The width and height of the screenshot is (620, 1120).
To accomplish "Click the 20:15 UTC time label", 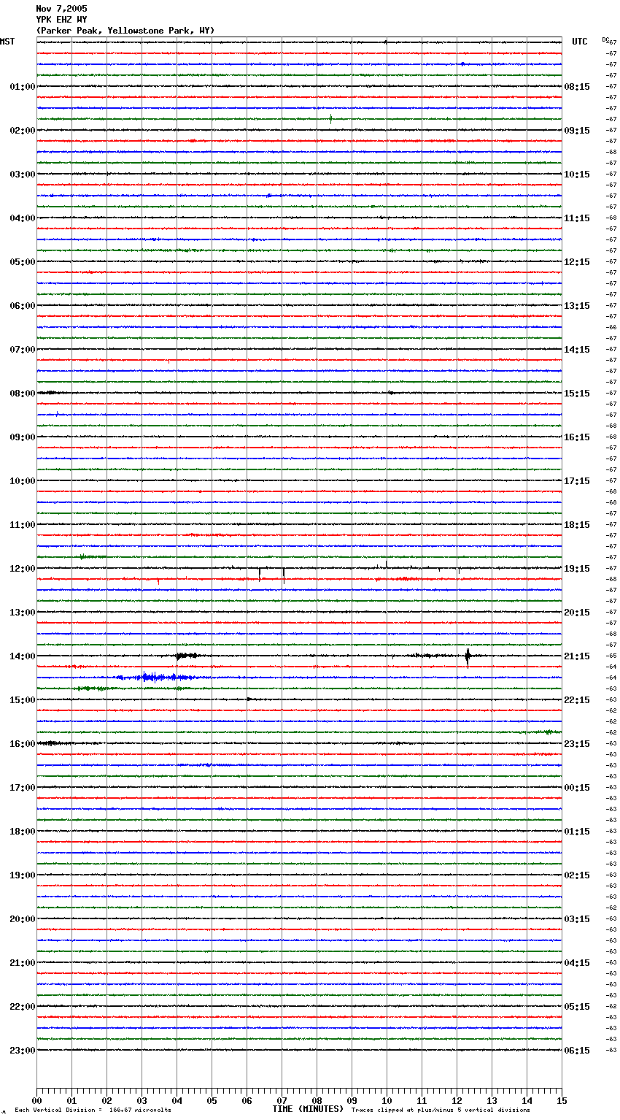I will [x=577, y=613].
